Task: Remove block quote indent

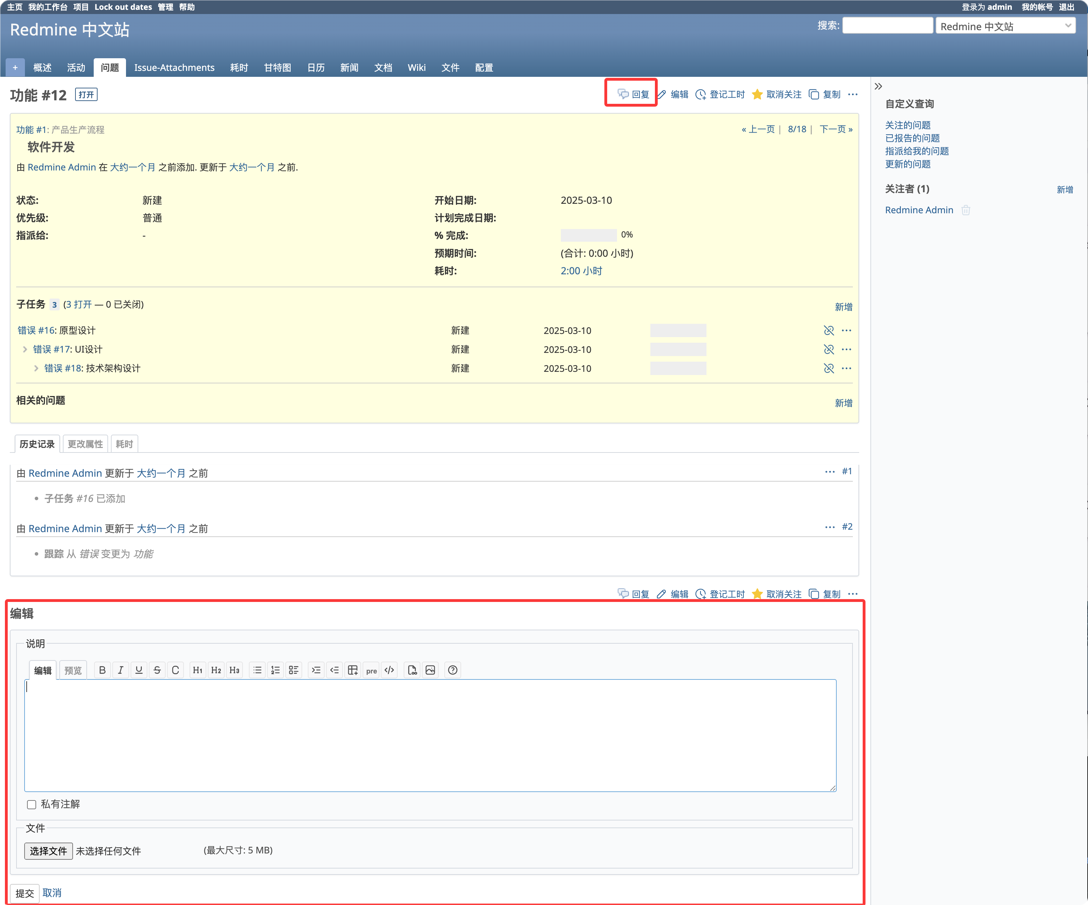Action: (x=334, y=670)
